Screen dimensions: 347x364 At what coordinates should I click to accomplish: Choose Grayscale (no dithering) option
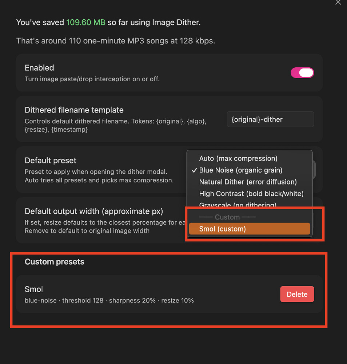[x=238, y=205]
